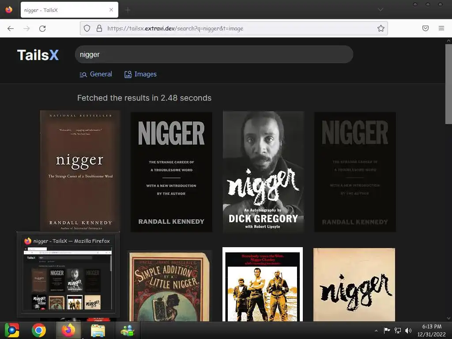The image size is (452, 339).
Task: Open the tracking protection shield icon
Action: pyautogui.click(x=87, y=28)
